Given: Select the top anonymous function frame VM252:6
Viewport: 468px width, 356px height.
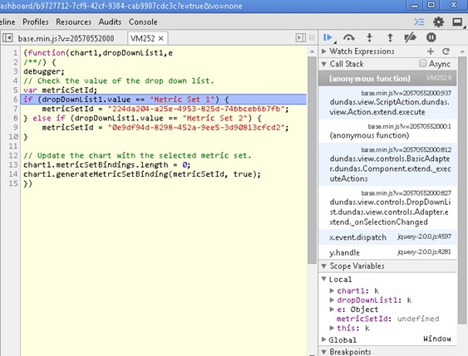Looking at the screenshot, I should (387, 78).
